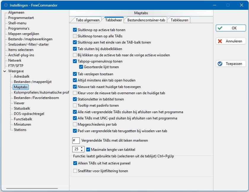The width and height of the screenshot is (249, 192).
Task: Toggle 'Alle TABs met UNC-pad sluiten' checkbox
Action: point(75,118)
